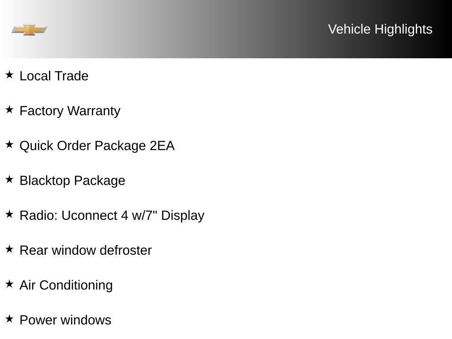Click the word Display in radio line
452x339 pixels.
coord(183,216)
